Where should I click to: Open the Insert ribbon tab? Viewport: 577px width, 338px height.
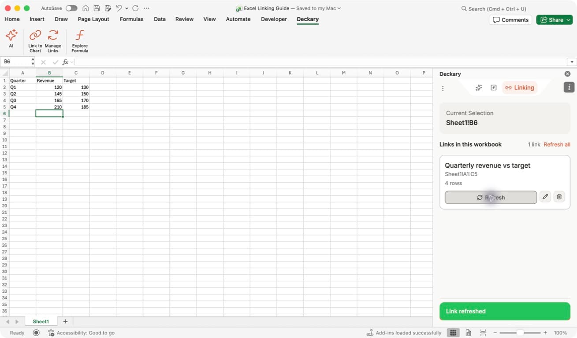(x=37, y=19)
